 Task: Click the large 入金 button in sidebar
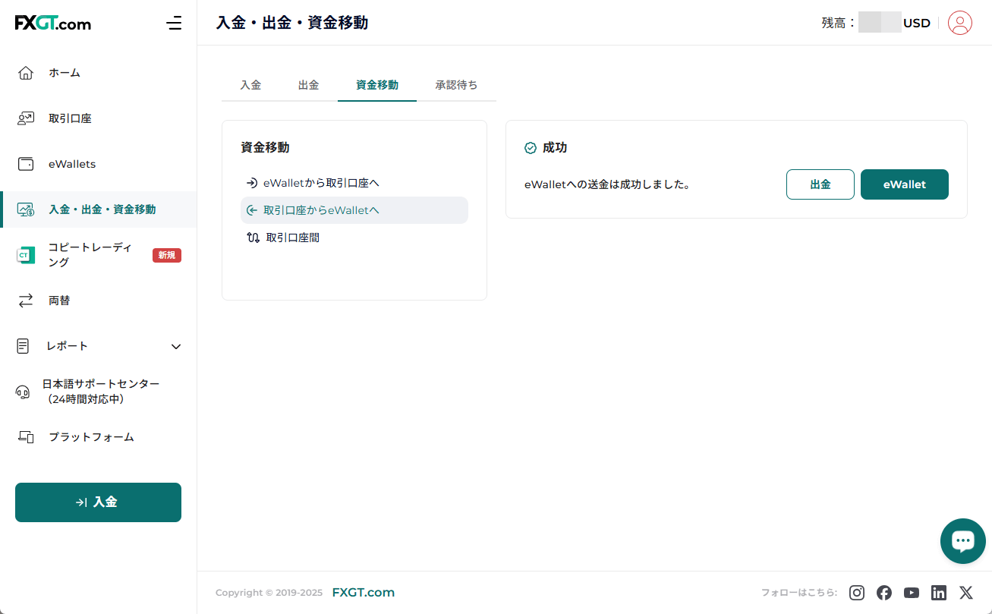[98, 502]
